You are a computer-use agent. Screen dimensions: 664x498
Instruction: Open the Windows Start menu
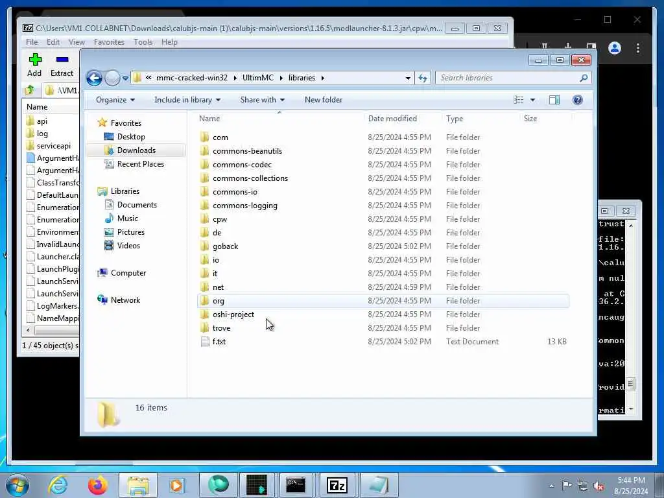click(x=18, y=485)
